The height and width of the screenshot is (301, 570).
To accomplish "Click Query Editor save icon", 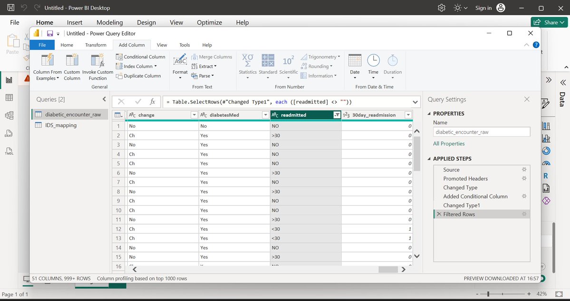I will point(50,33).
